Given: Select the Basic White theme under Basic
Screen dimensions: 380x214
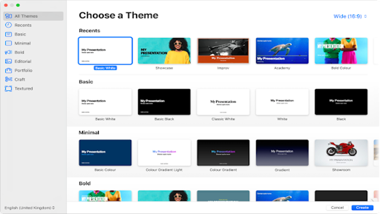Looking at the screenshot, I should (105, 102).
